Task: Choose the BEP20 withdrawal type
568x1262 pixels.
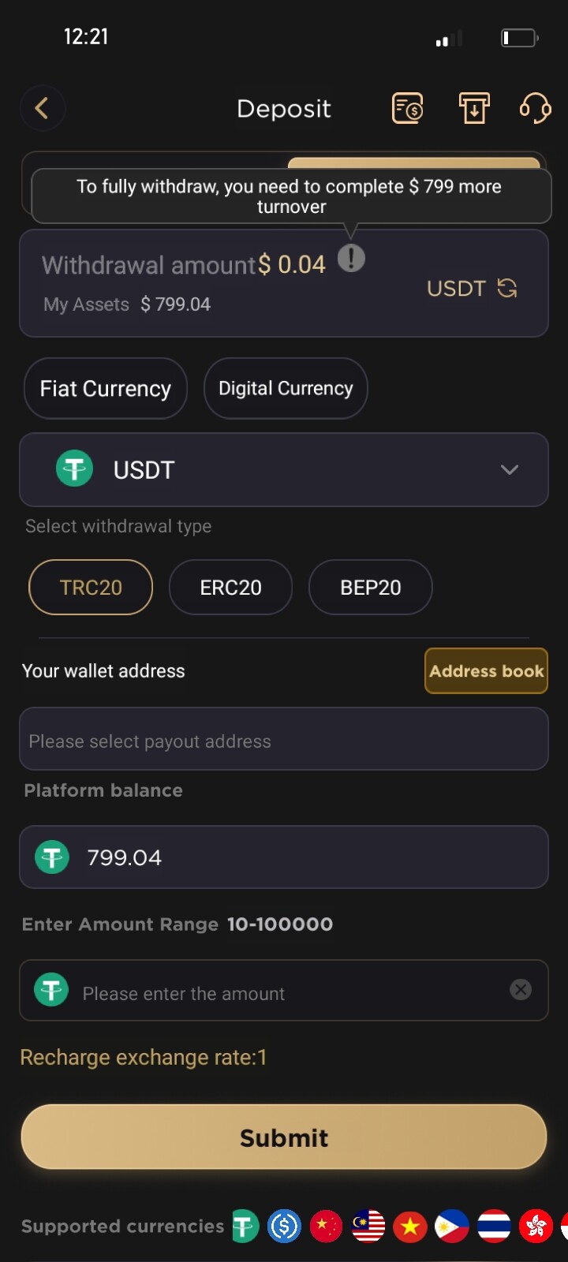Action: point(370,588)
